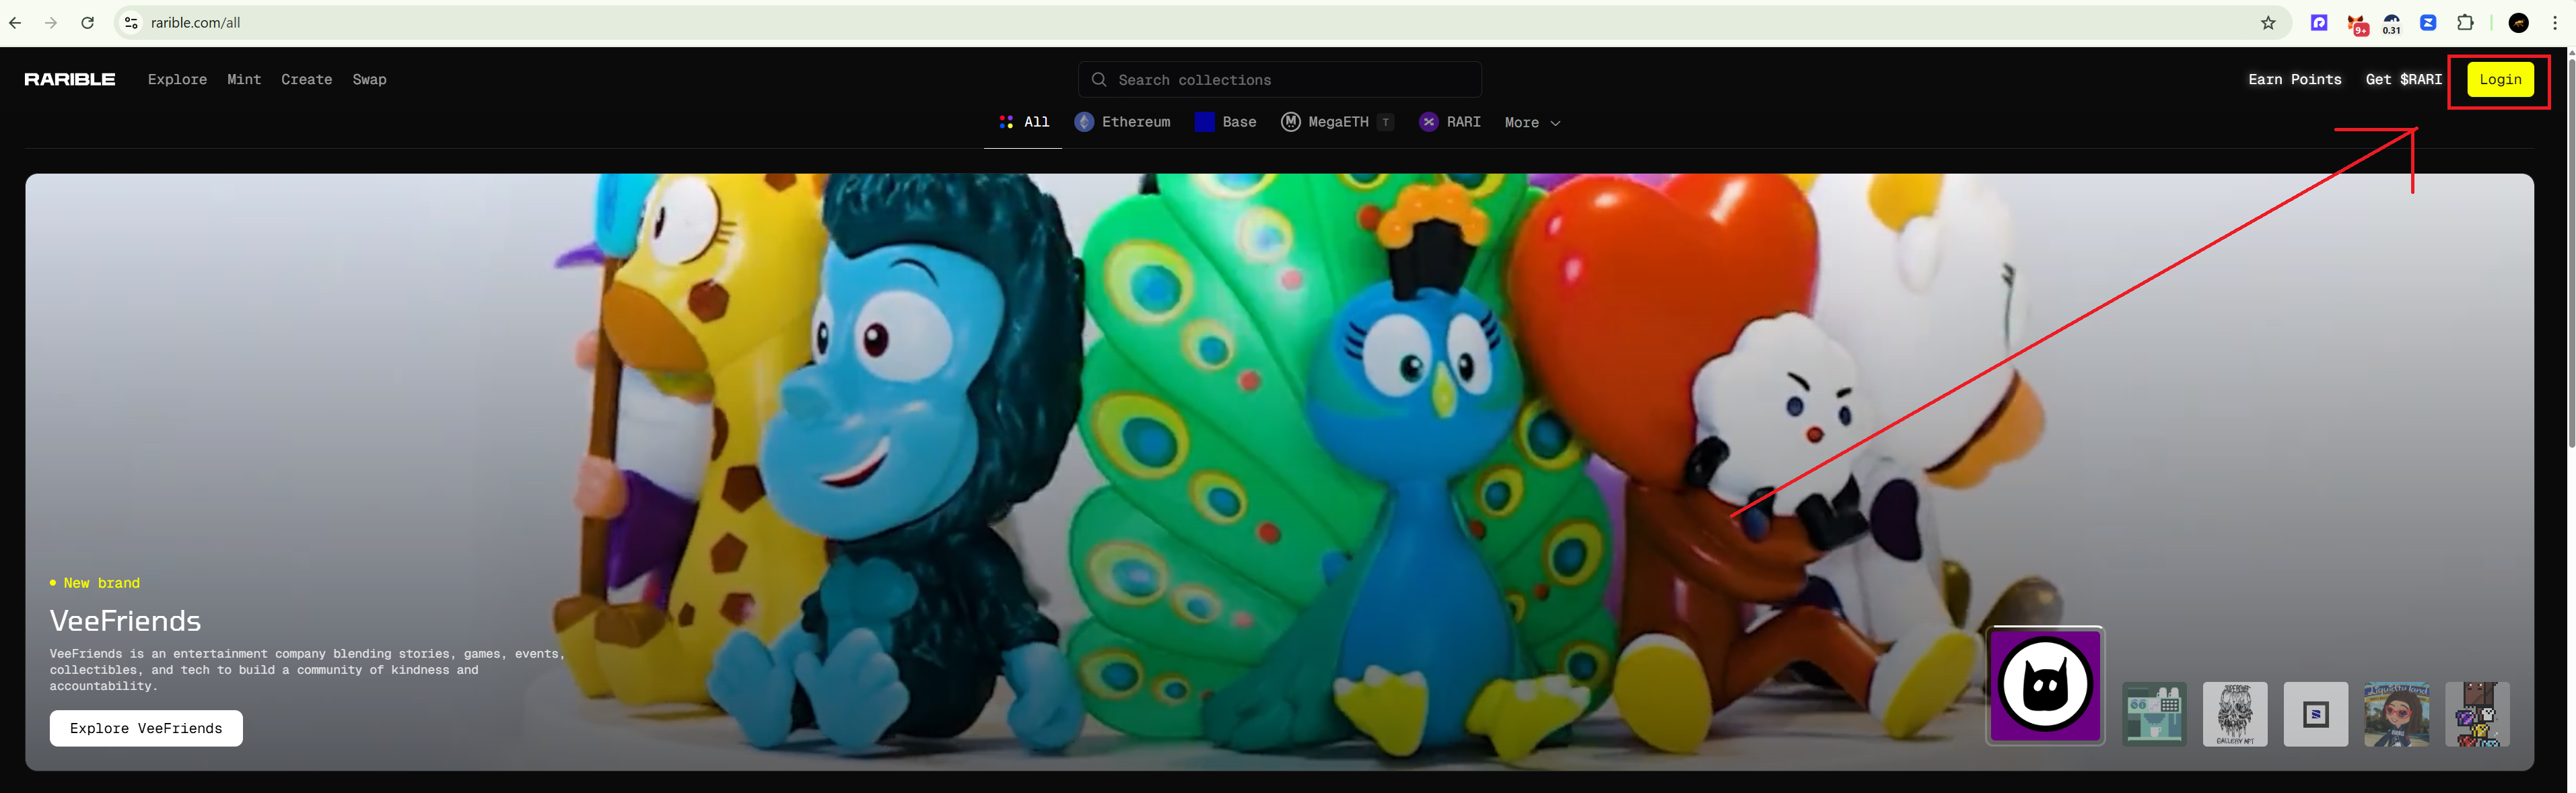The height and width of the screenshot is (793, 2576).
Task: Click the site information icon in address bar
Action: [131, 23]
